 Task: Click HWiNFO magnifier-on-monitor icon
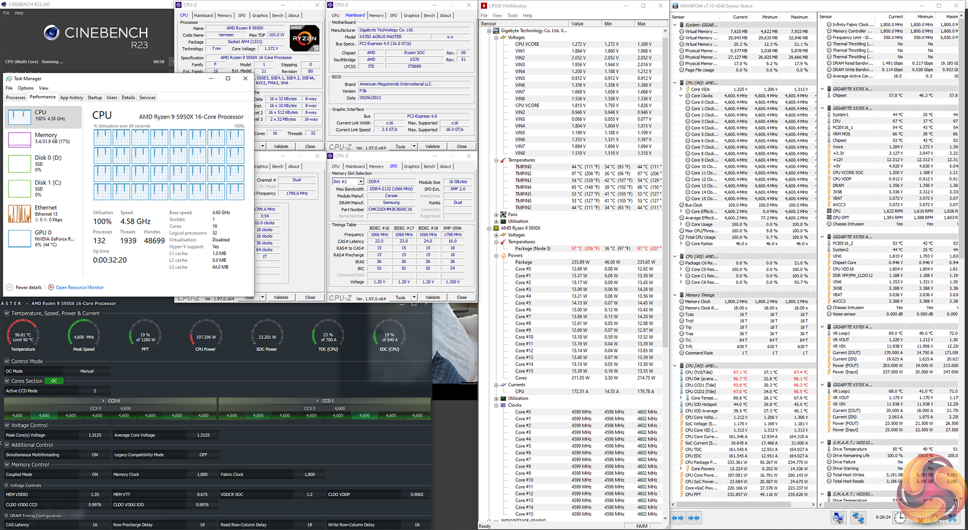(x=838, y=518)
